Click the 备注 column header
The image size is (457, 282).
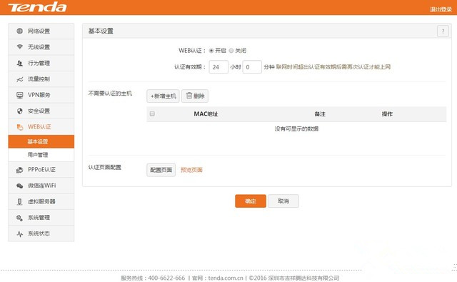(320, 114)
